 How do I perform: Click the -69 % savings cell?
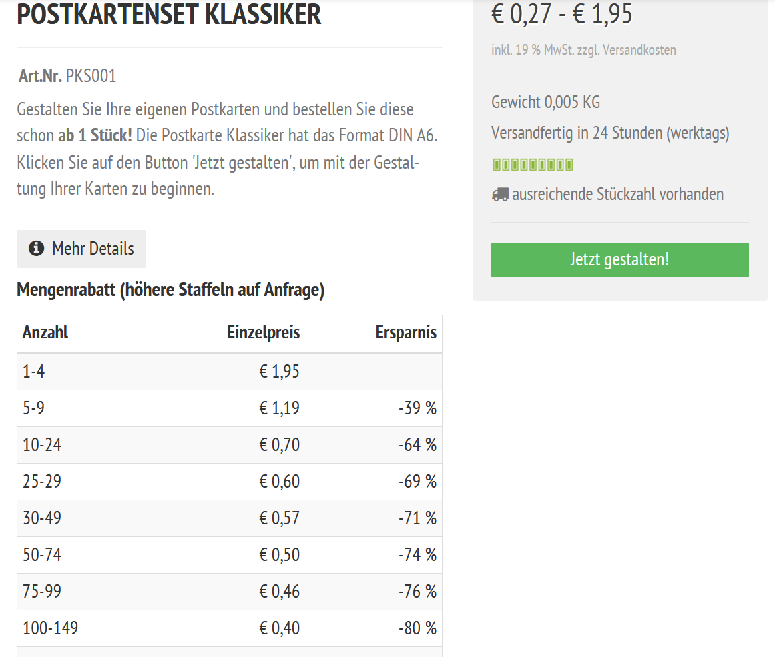click(417, 482)
